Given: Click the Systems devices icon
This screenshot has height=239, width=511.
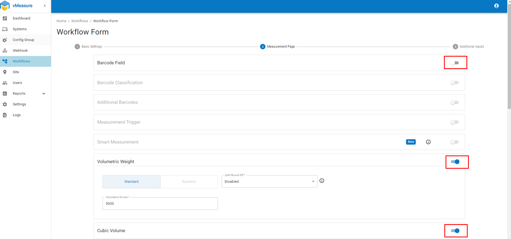Looking at the screenshot, I should (x=5, y=29).
